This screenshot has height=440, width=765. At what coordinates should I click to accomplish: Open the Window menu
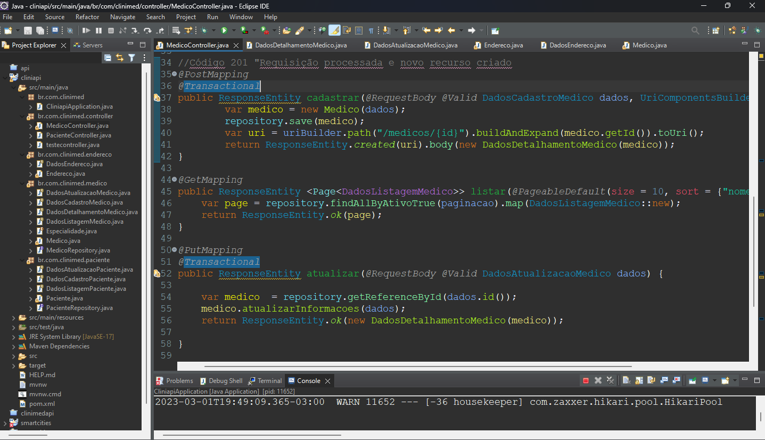tap(241, 17)
